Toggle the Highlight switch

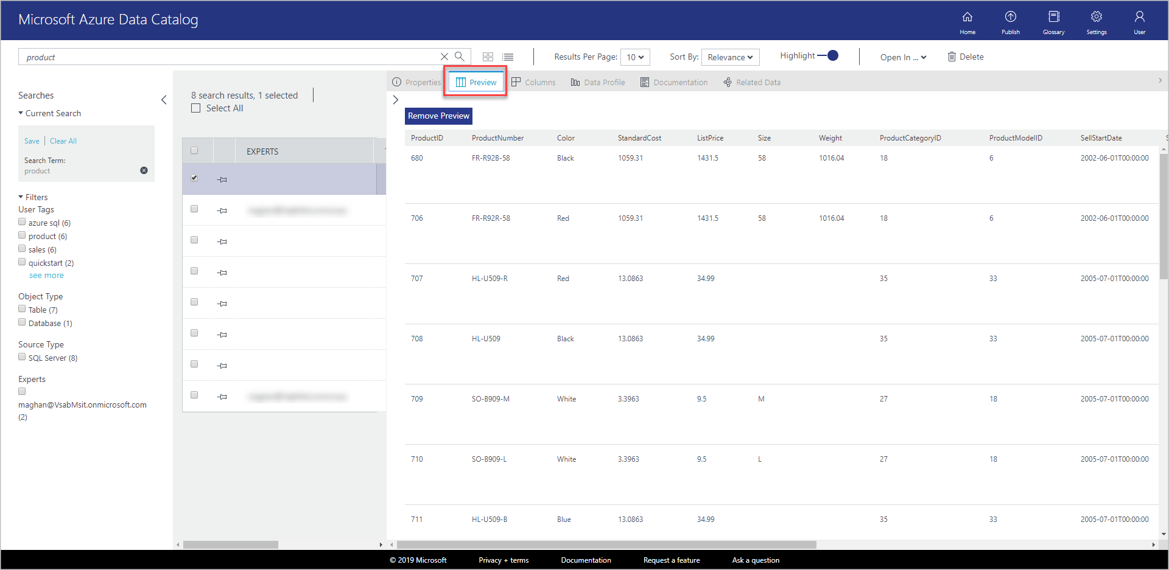pos(828,55)
